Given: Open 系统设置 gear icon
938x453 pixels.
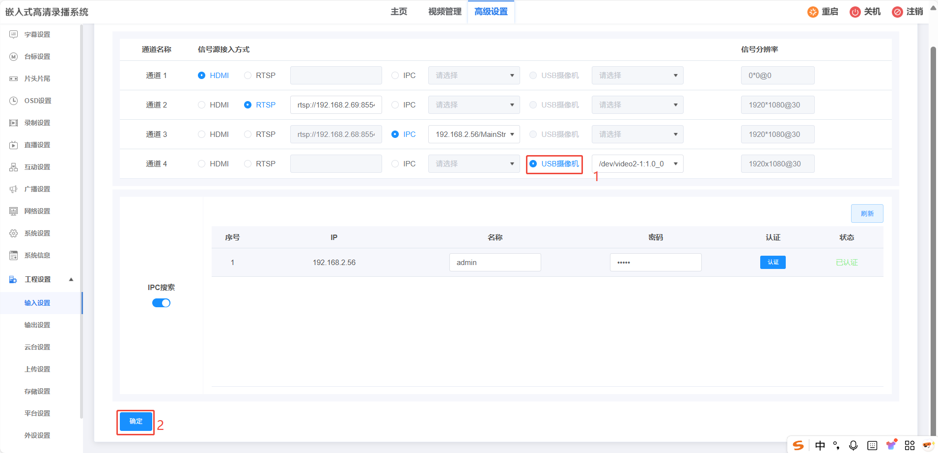Looking at the screenshot, I should pos(14,233).
